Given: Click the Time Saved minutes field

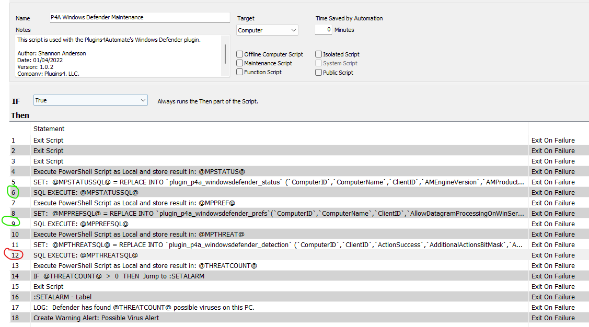Looking at the screenshot, I should 324,30.
